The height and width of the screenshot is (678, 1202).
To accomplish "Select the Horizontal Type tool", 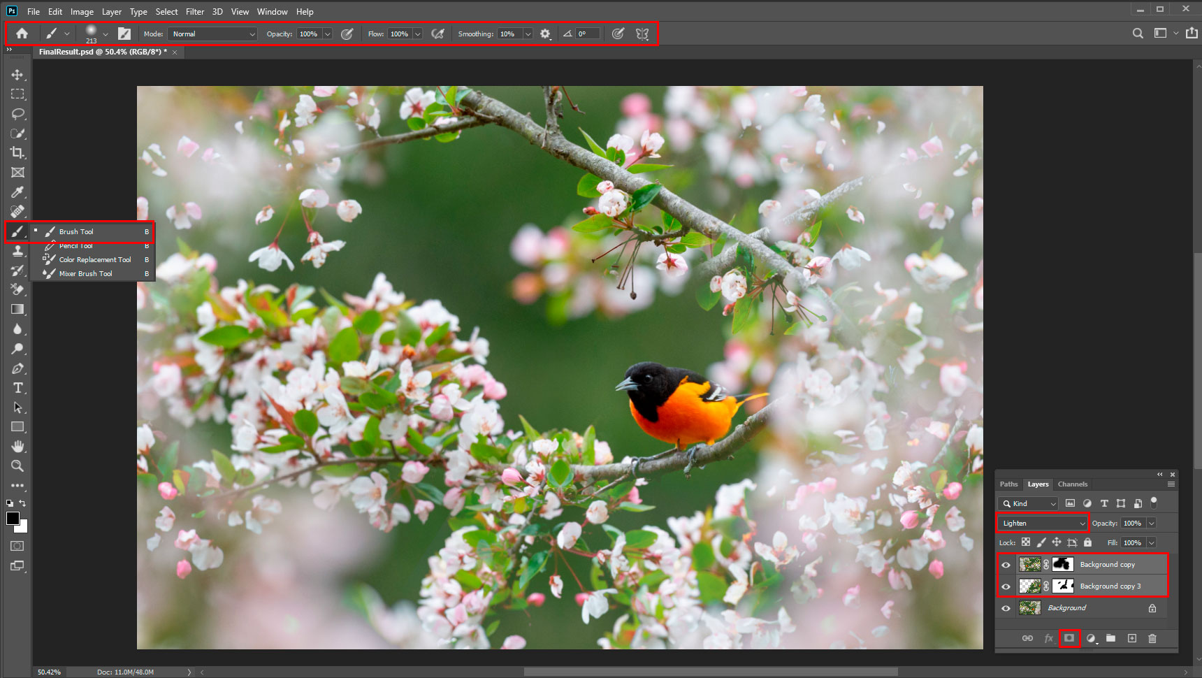I will pos(17,388).
